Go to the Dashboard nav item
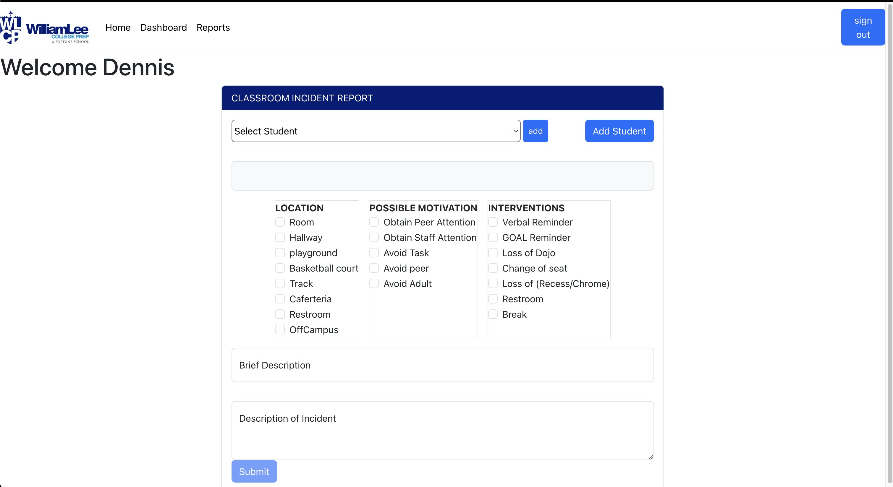The height and width of the screenshot is (487, 893). click(x=163, y=27)
